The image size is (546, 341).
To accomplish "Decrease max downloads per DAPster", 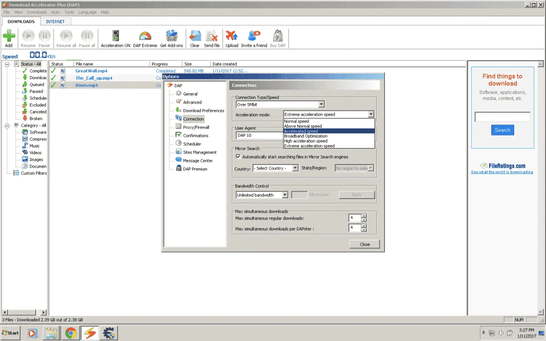I will pyautogui.click(x=364, y=230).
